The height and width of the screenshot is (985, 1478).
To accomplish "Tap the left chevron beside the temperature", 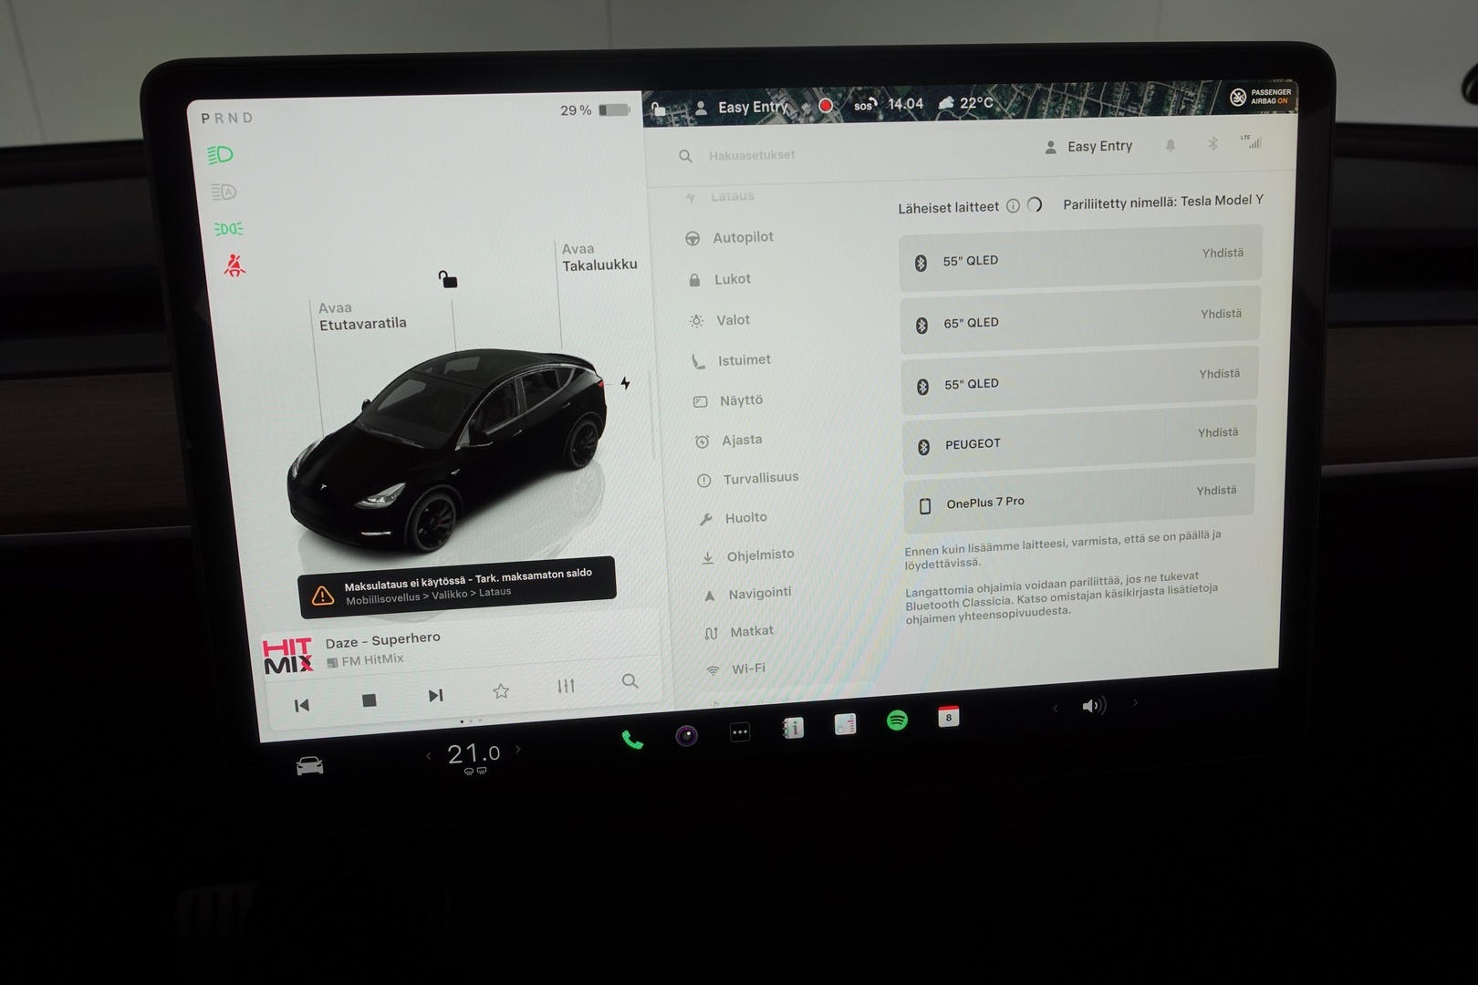I will coord(428,756).
